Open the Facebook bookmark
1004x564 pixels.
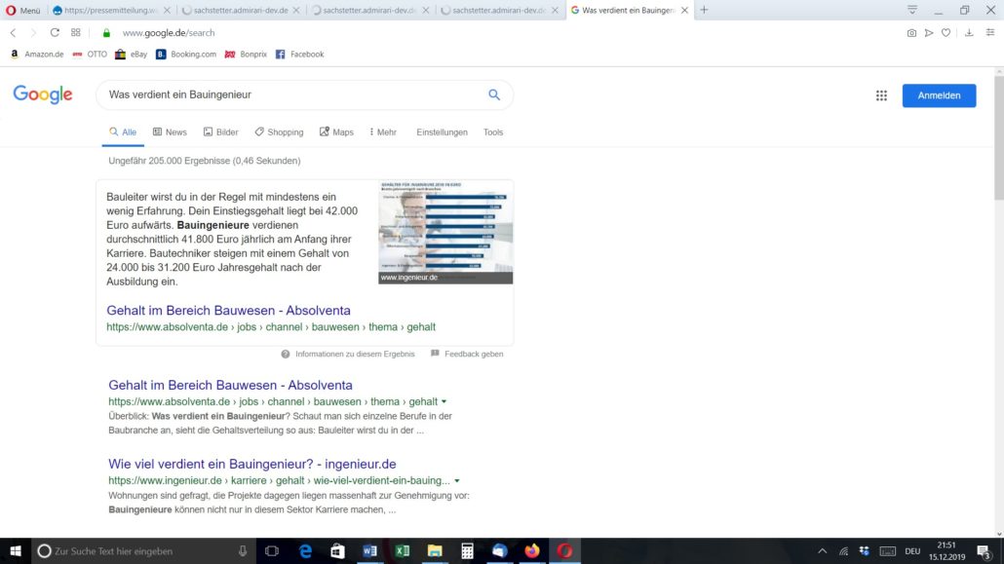click(299, 55)
